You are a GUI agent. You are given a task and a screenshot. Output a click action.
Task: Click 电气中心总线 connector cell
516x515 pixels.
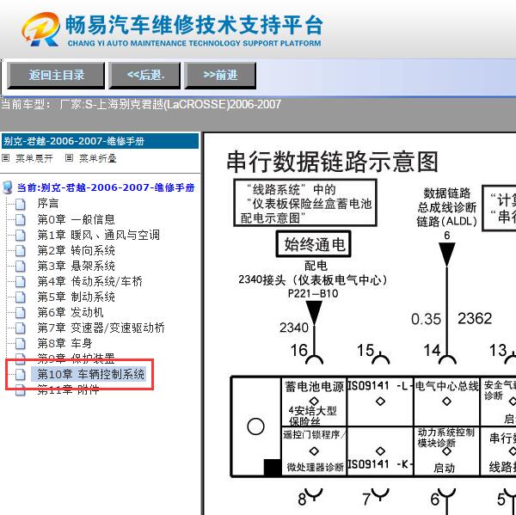[x=446, y=402]
